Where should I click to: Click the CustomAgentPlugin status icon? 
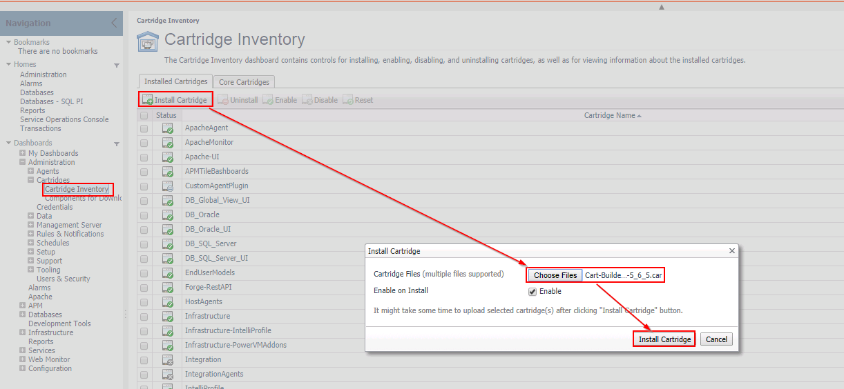168,186
